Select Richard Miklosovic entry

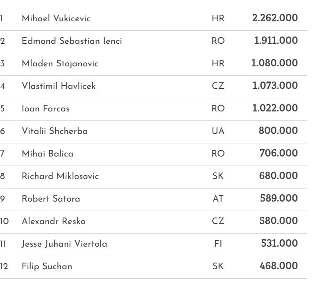60,176
